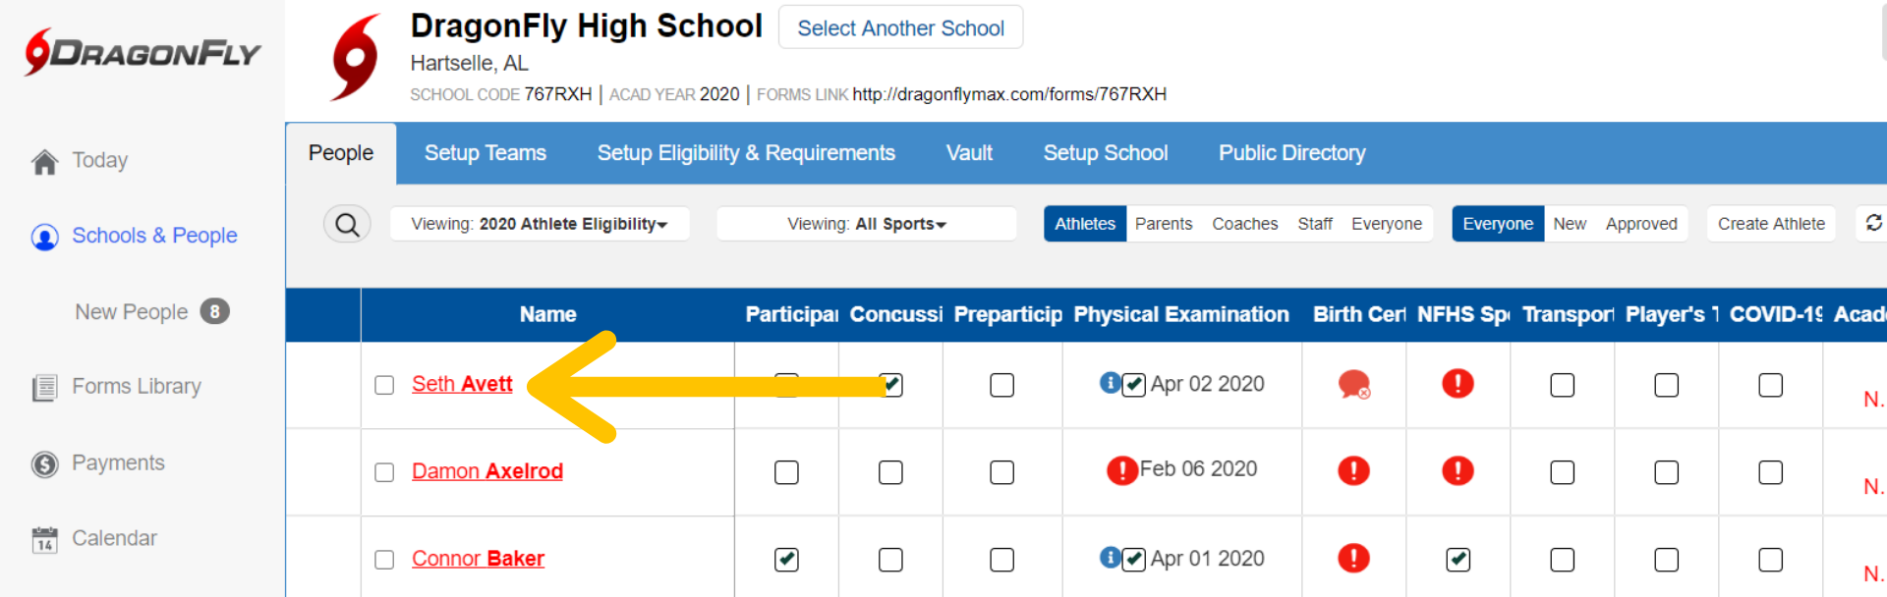Filter the list to Coaches
The width and height of the screenshot is (1887, 597).
pos(1244,224)
